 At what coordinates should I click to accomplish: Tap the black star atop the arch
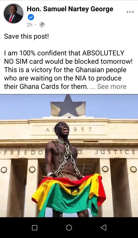pyautogui.click(x=68, y=106)
